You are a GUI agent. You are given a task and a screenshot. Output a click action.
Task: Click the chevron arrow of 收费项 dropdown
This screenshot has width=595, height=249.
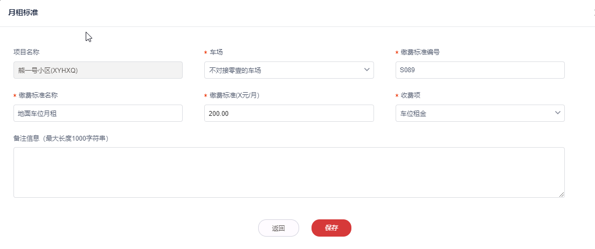557,113
